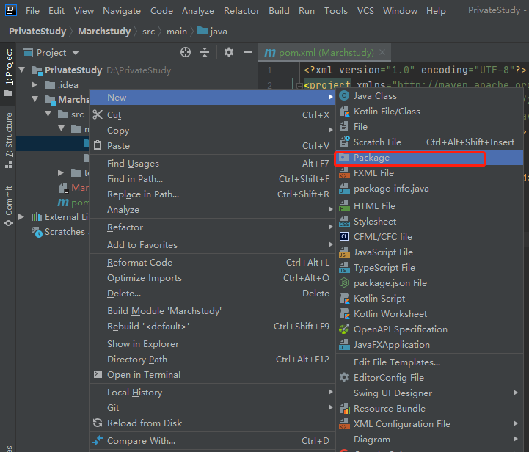Click the Collapse All icon in Project panel
The image size is (529, 452).
[x=205, y=52]
